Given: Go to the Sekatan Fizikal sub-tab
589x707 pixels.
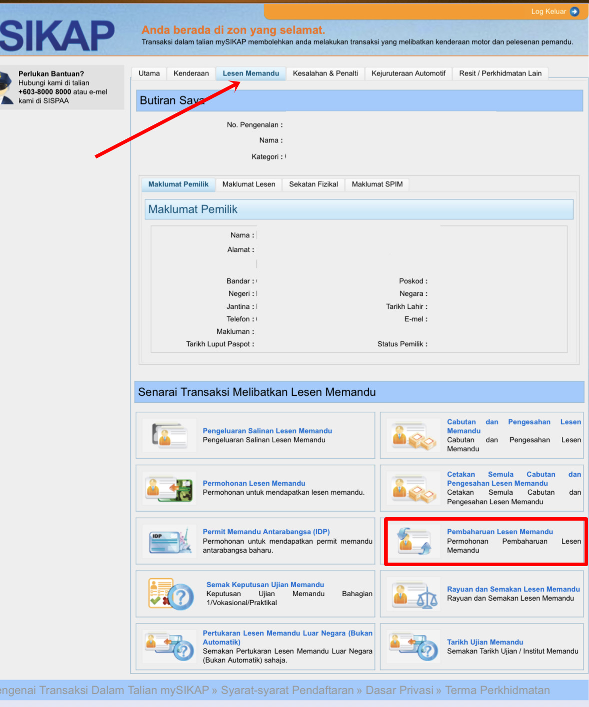Looking at the screenshot, I should [x=313, y=184].
